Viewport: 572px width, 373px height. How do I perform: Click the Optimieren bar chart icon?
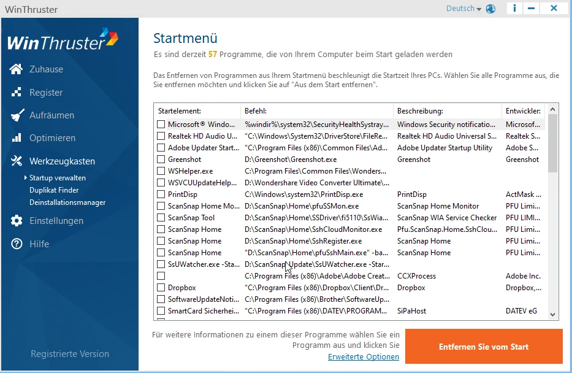[17, 138]
